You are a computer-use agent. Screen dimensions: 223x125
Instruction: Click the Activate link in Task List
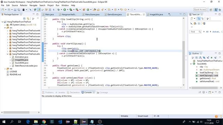pyautogui.click(x=216, y=32)
